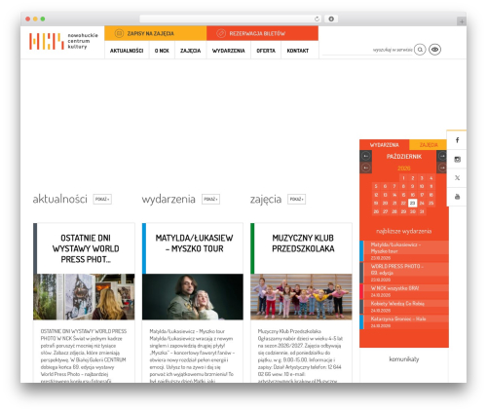This screenshot has width=487, height=412.
Task: Click the PAŹDZIERNIK month label
Action: click(404, 157)
